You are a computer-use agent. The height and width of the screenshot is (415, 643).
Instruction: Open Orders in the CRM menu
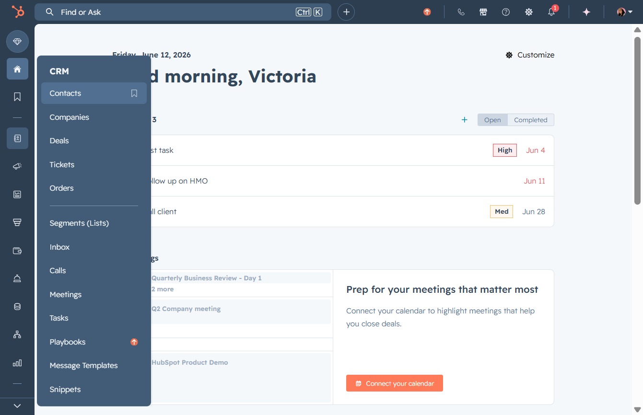(94, 188)
